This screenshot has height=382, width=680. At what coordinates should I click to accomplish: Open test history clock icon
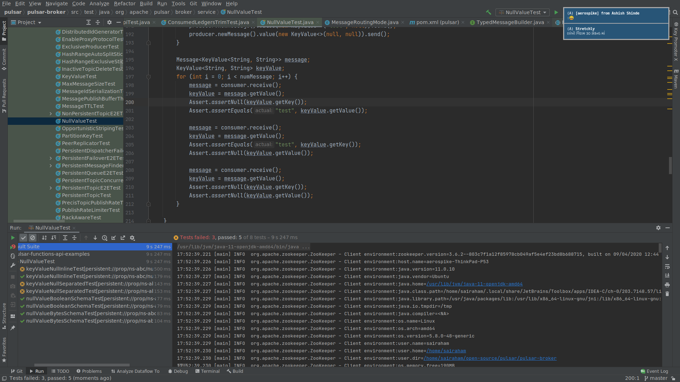coord(104,238)
